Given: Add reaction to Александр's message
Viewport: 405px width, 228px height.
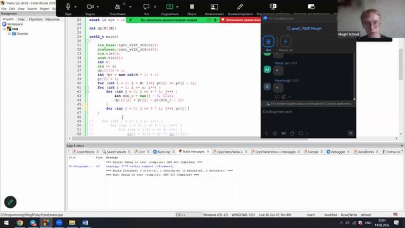Looking at the screenshot, I should point(283,97).
